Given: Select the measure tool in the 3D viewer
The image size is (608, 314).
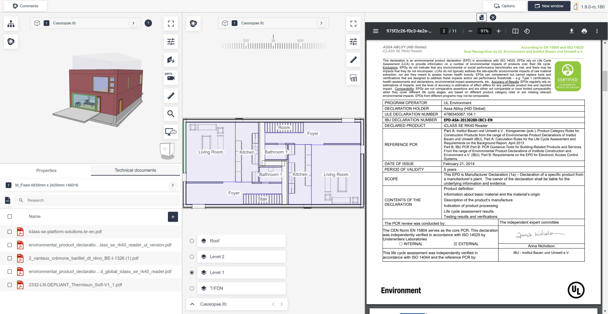Looking at the screenshot, I should pyautogui.click(x=171, y=96).
